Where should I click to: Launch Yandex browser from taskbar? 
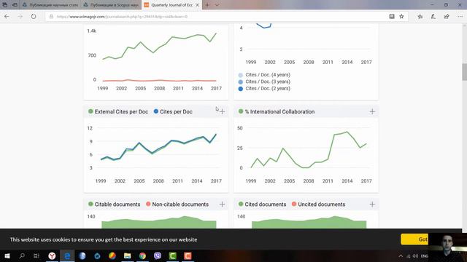[52, 255]
